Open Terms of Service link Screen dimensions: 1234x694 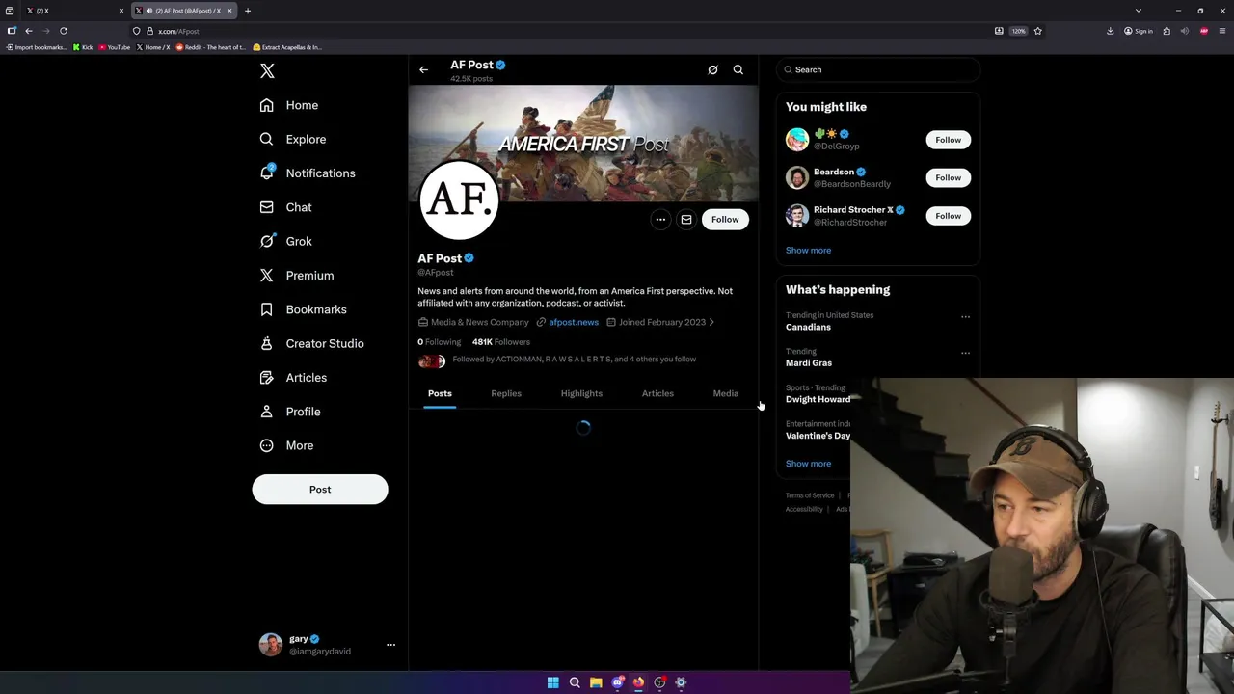click(810, 495)
